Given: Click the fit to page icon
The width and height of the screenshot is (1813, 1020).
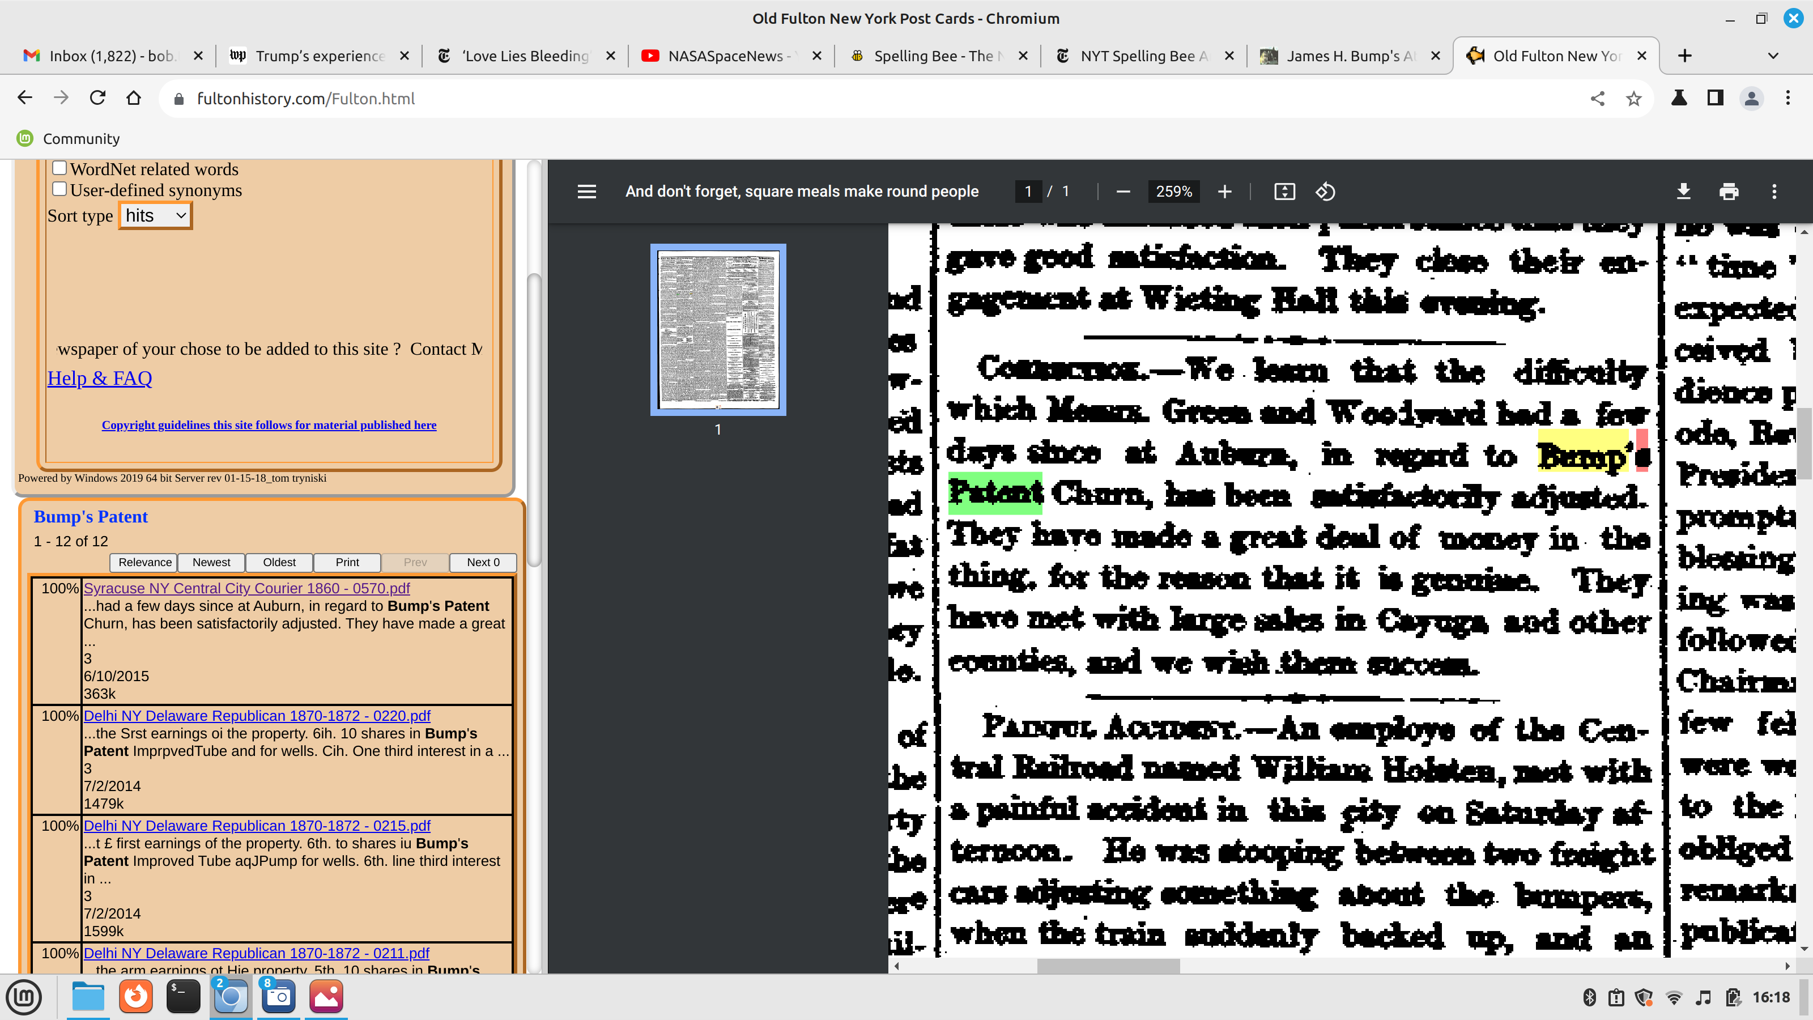Looking at the screenshot, I should (1284, 192).
